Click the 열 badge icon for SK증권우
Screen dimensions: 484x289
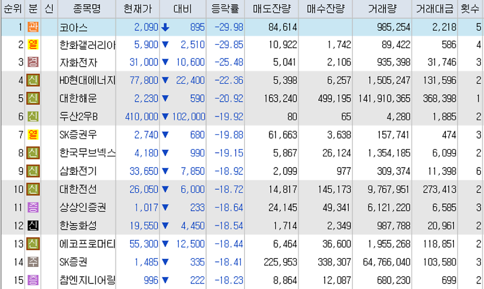click(33, 135)
